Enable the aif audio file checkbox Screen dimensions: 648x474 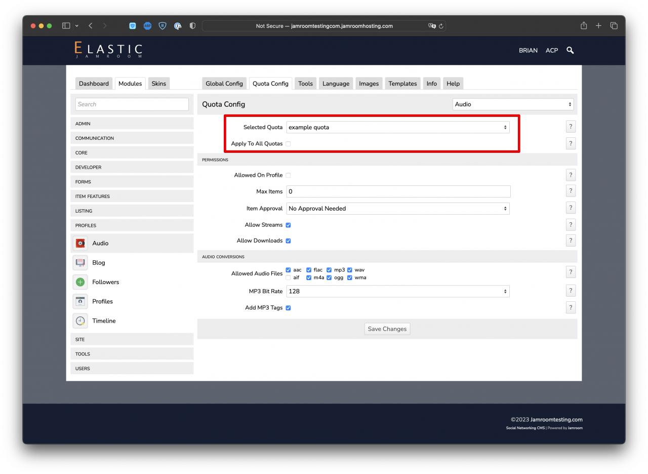point(288,278)
